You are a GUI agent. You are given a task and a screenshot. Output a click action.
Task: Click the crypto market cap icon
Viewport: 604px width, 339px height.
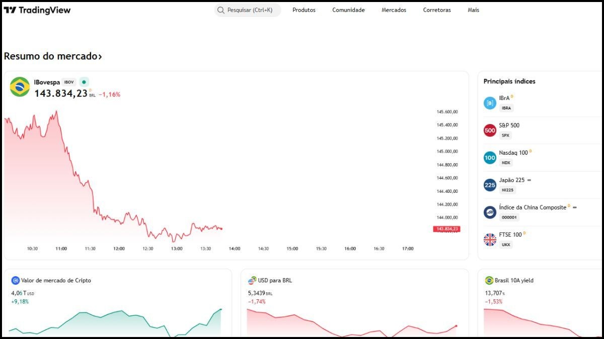[x=15, y=281]
